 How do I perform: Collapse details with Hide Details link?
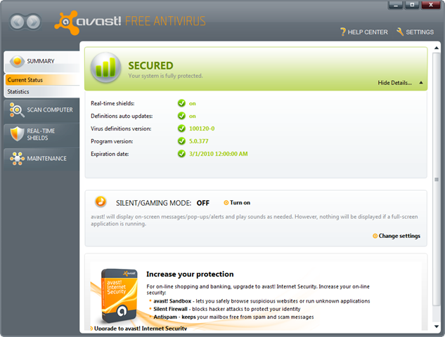click(x=394, y=83)
